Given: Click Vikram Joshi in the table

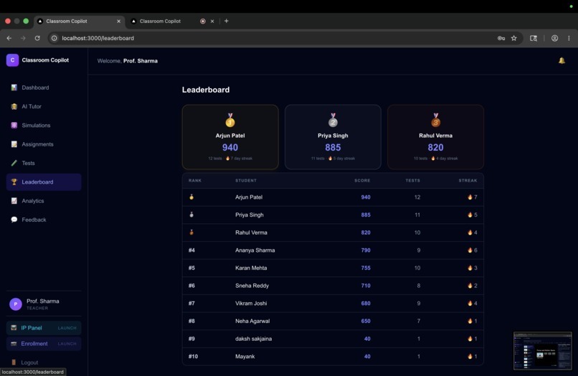Looking at the screenshot, I should (x=251, y=304).
